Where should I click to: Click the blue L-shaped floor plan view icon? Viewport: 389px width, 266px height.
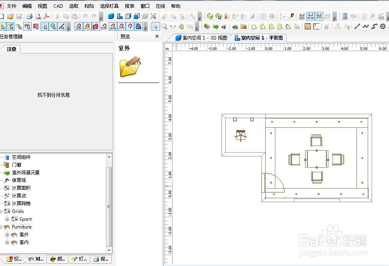tap(119, 16)
